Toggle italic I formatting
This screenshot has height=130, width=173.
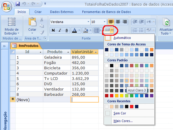point(60,30)
